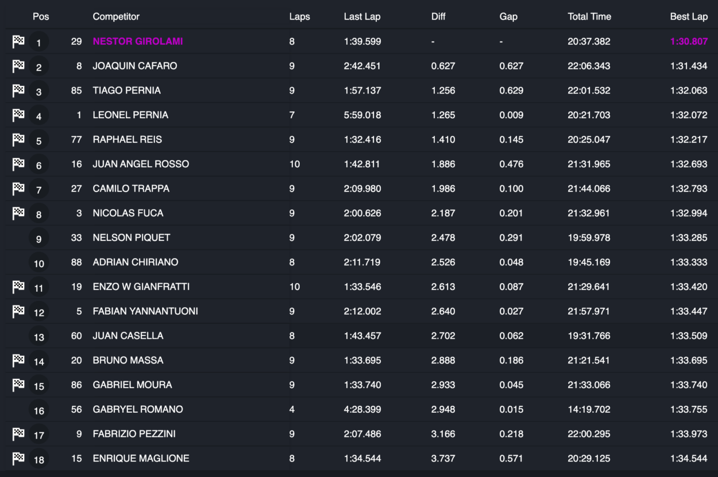Click the Total Time column header

pyautogui.click(x=589, y=17)
